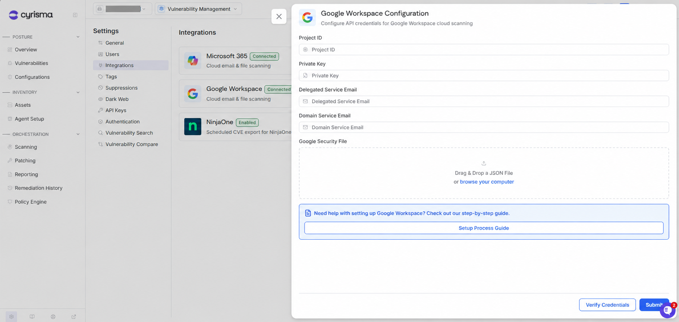Click the Cyrisma logo

click(x=31, y=15)
